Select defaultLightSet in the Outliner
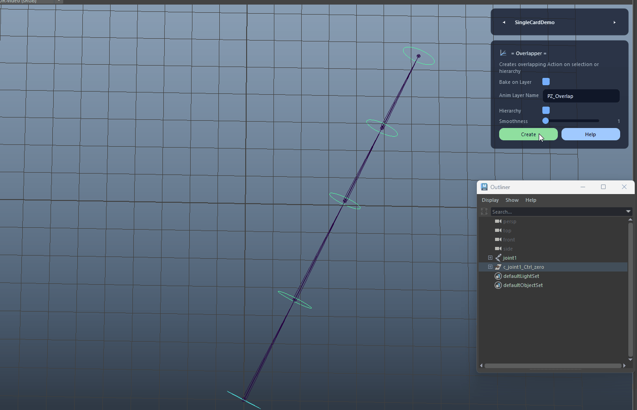 tap(521, 276)
